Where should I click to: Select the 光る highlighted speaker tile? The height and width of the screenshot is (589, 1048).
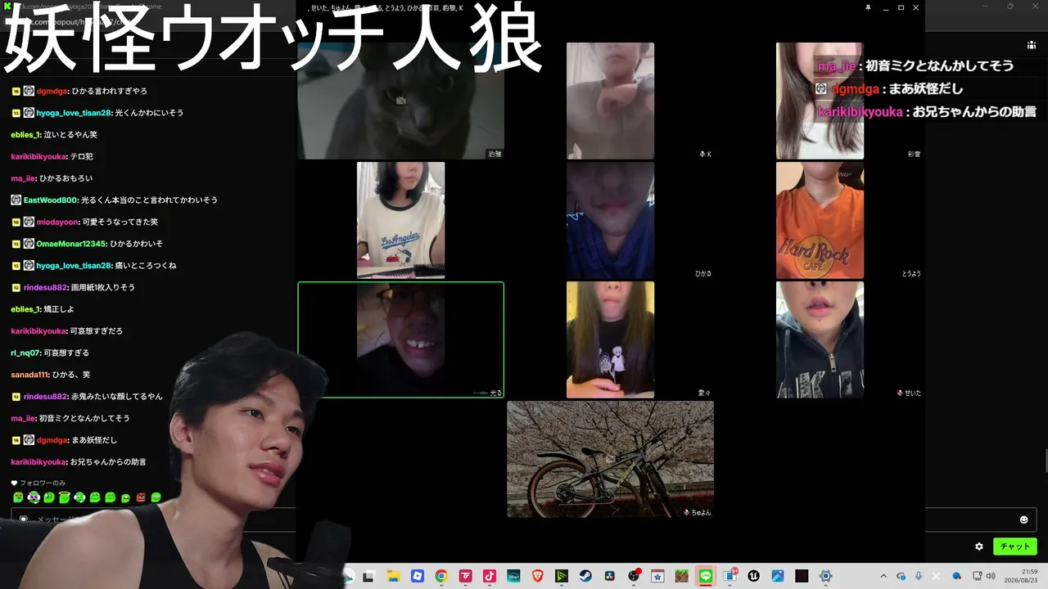point(400,339)
